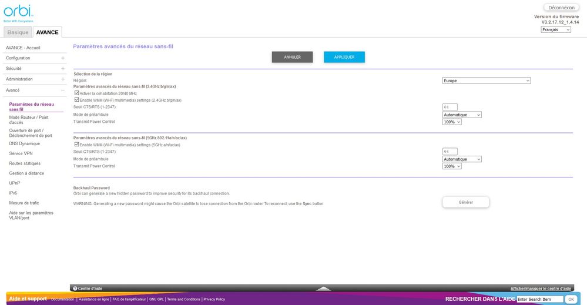Screen dimensions: 587x305
Task: Select the AVANCE tab
Action: 47,32
